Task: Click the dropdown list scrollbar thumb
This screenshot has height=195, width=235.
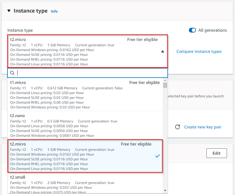Action: tap(165, 85)
